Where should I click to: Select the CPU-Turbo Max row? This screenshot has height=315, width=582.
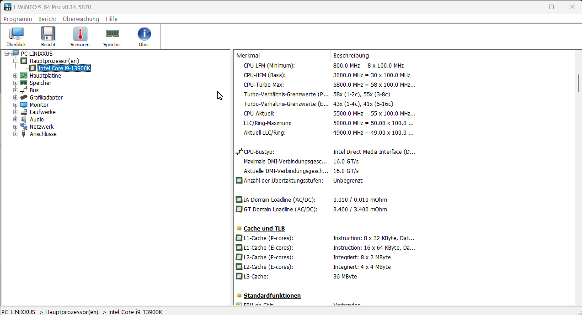tap(326, 84)
